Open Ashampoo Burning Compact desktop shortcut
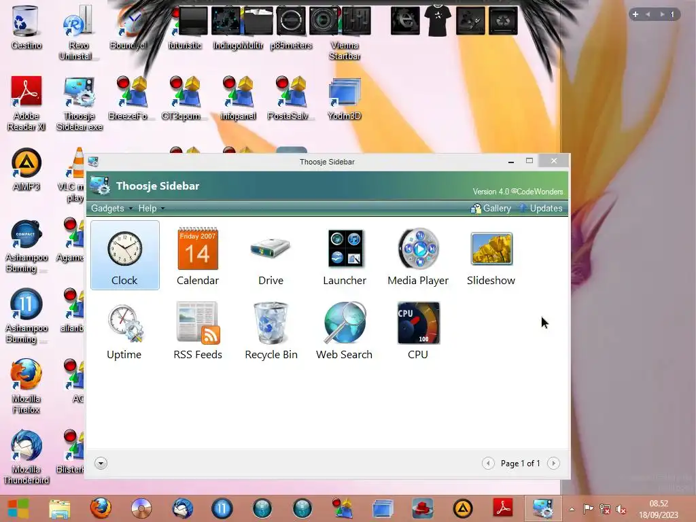The image size is (696, 522). point(27,245)
